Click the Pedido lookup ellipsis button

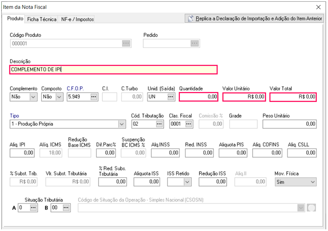pos(194,43)
